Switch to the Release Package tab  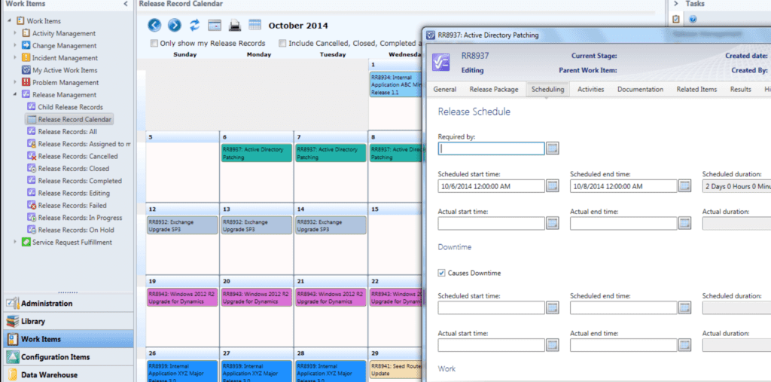(494, 89)
